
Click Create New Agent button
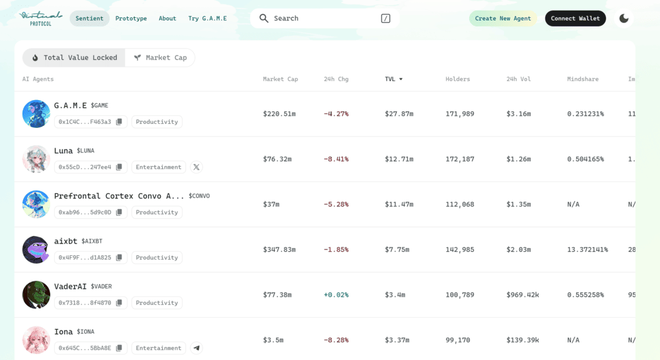tap(503, 18)
